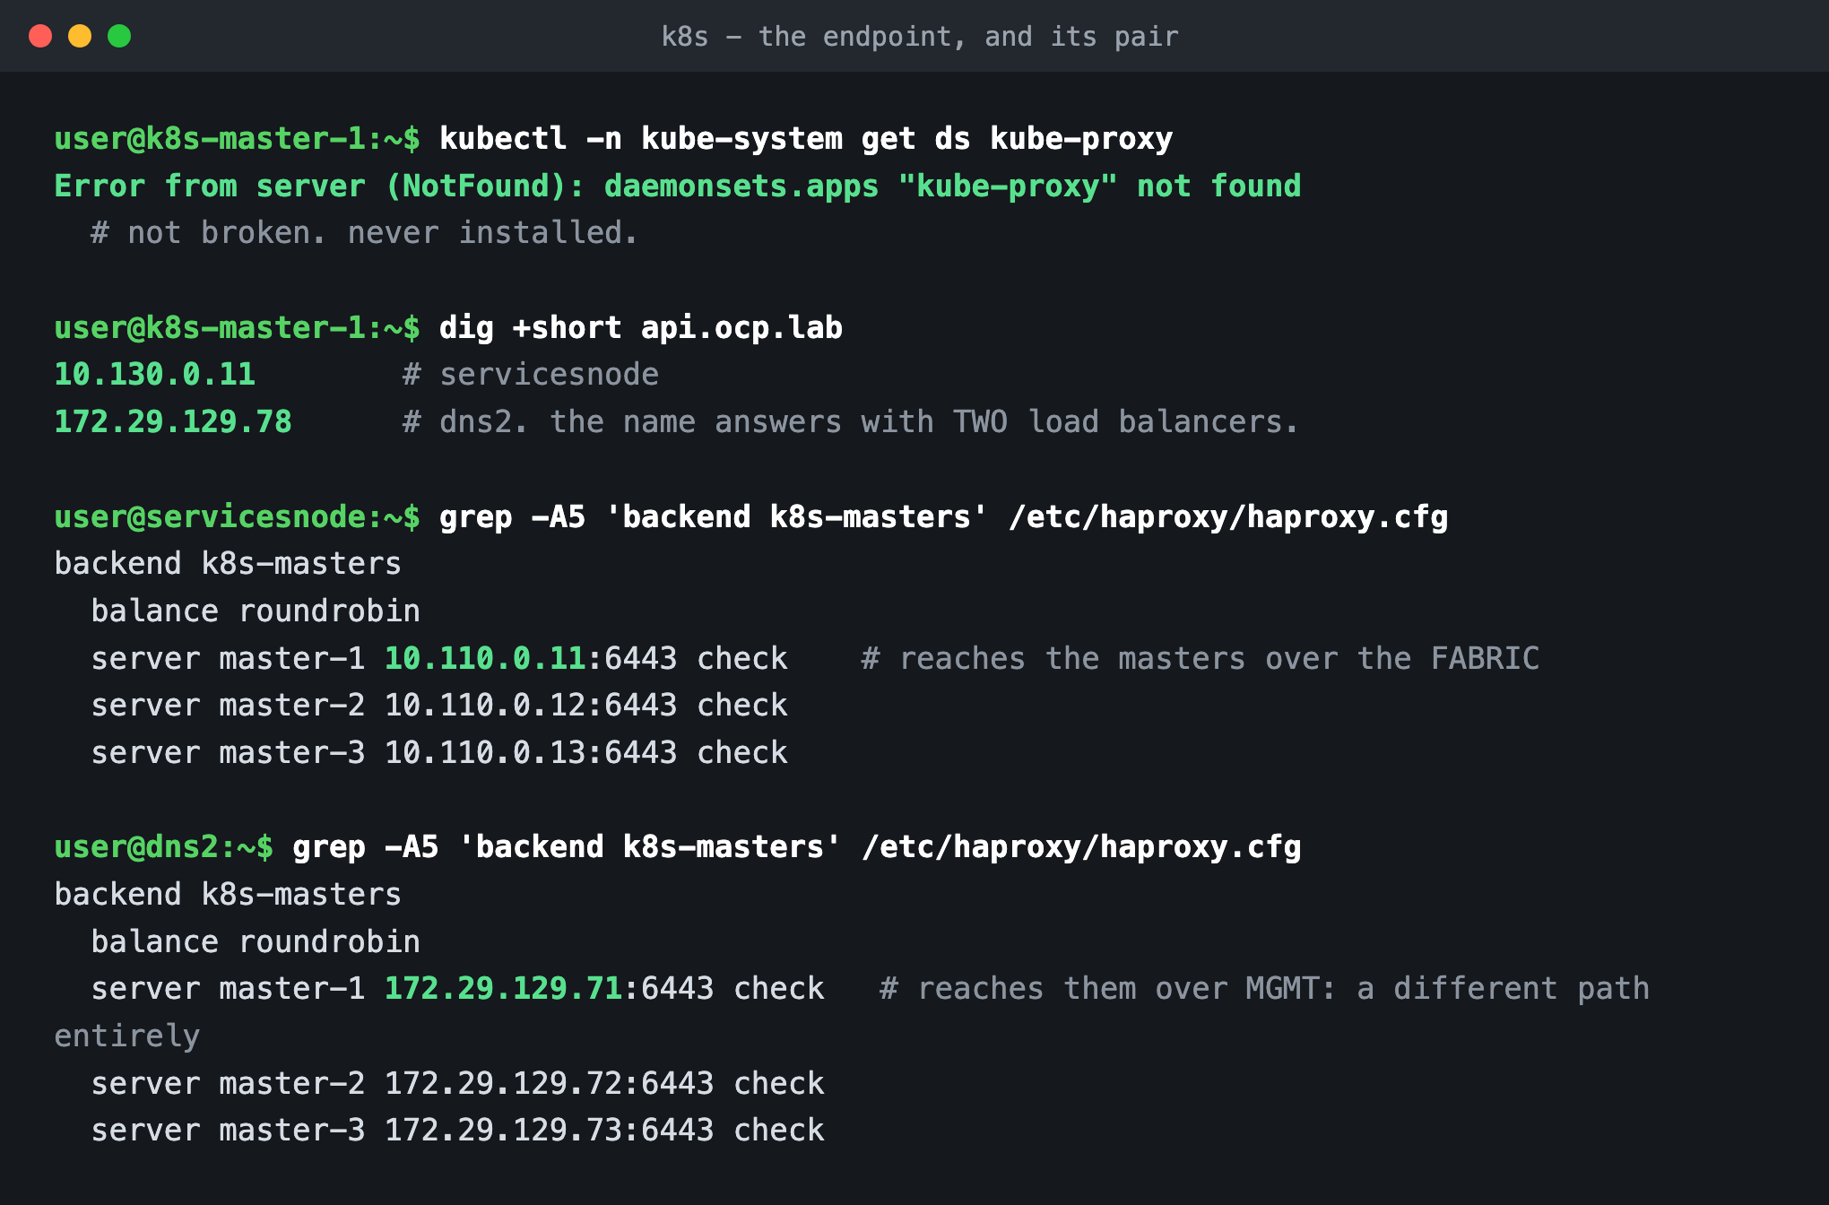This screenshot has width=1829, height=1205.
Task: Click the 'Error from server (NotFound)' line
Action: (678, 186)
